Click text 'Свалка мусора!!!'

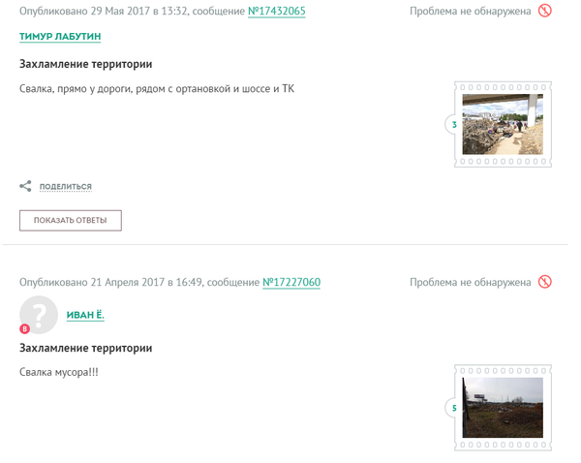59,372
